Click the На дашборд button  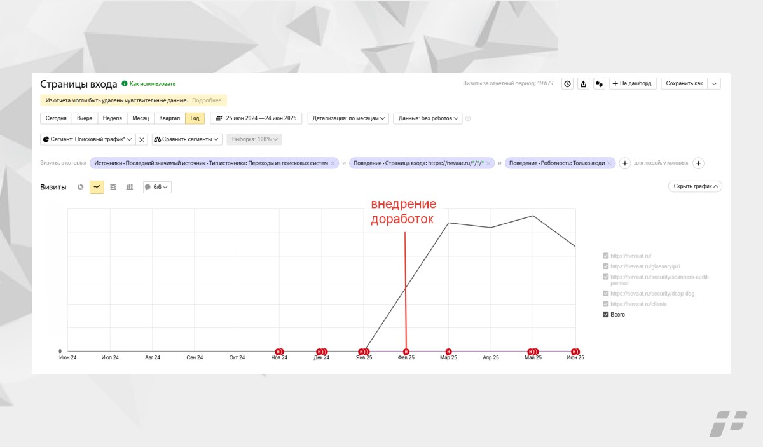tap(632, 84)
